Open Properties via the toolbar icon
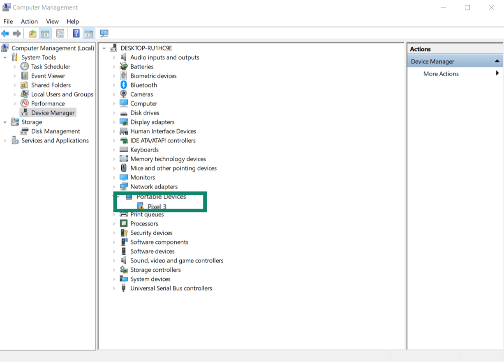 pyautogui.click(x=60, y=33)
